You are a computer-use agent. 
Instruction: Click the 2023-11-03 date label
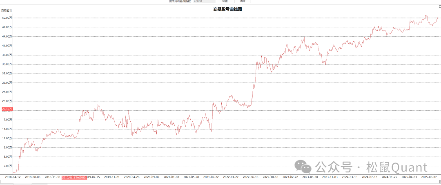tap(330, 177)
